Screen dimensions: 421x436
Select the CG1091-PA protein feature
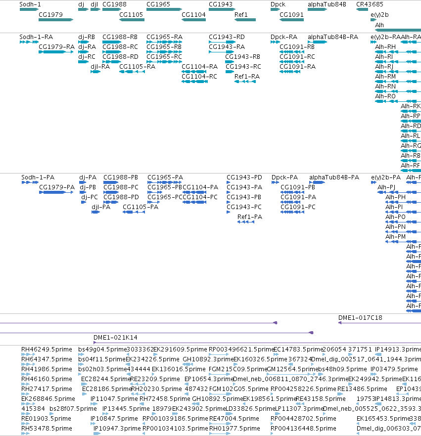(x=292, y=202)
